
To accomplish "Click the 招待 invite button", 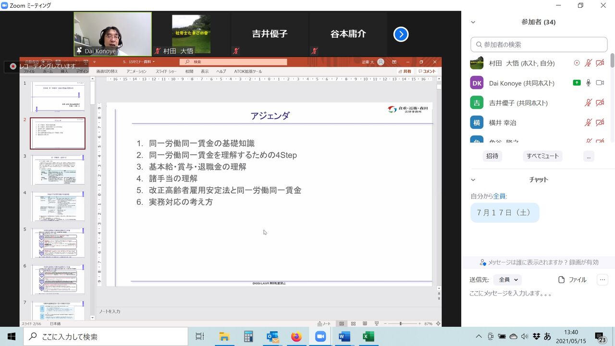I will [492, 156].
